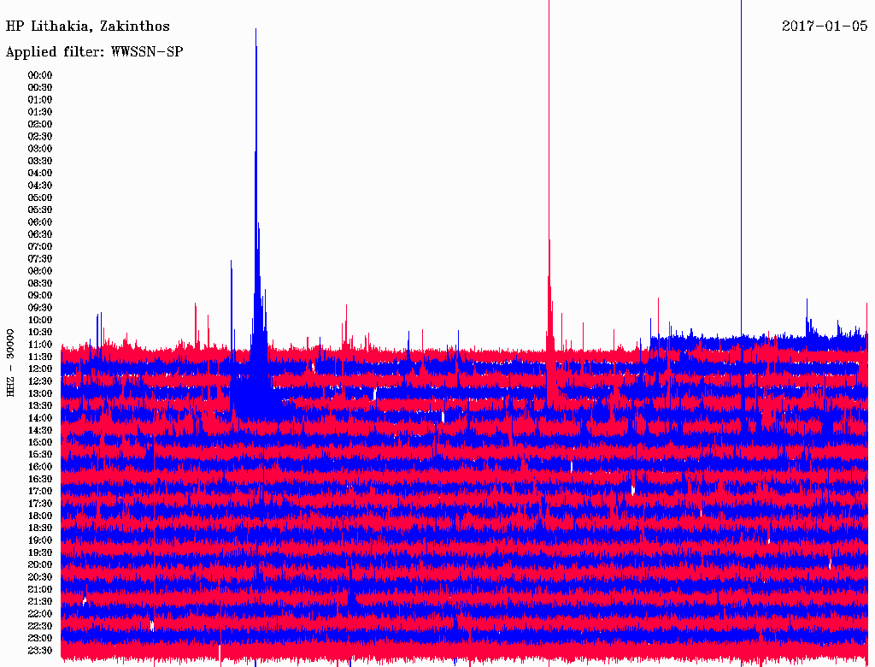This screenshot has width=875, height=667.
Task: Click the '01:00' time label
Action: point(40,100)
